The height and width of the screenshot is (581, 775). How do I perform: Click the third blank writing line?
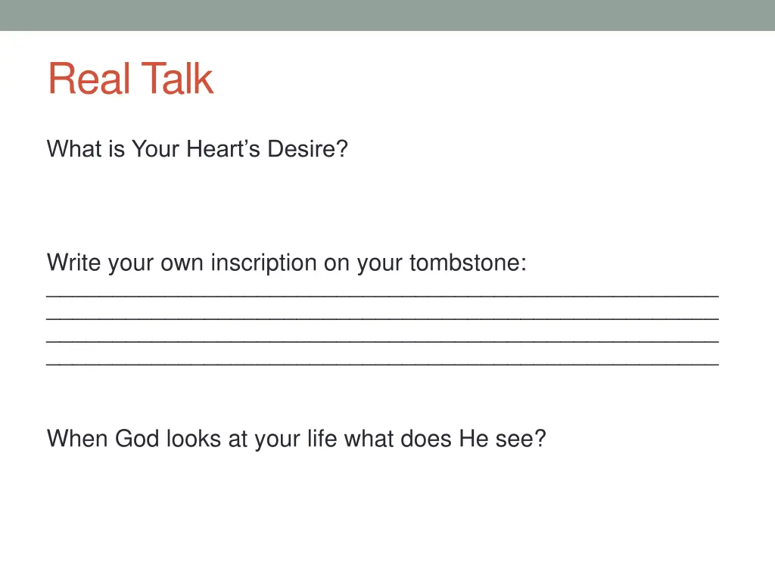tap(382, 341)
